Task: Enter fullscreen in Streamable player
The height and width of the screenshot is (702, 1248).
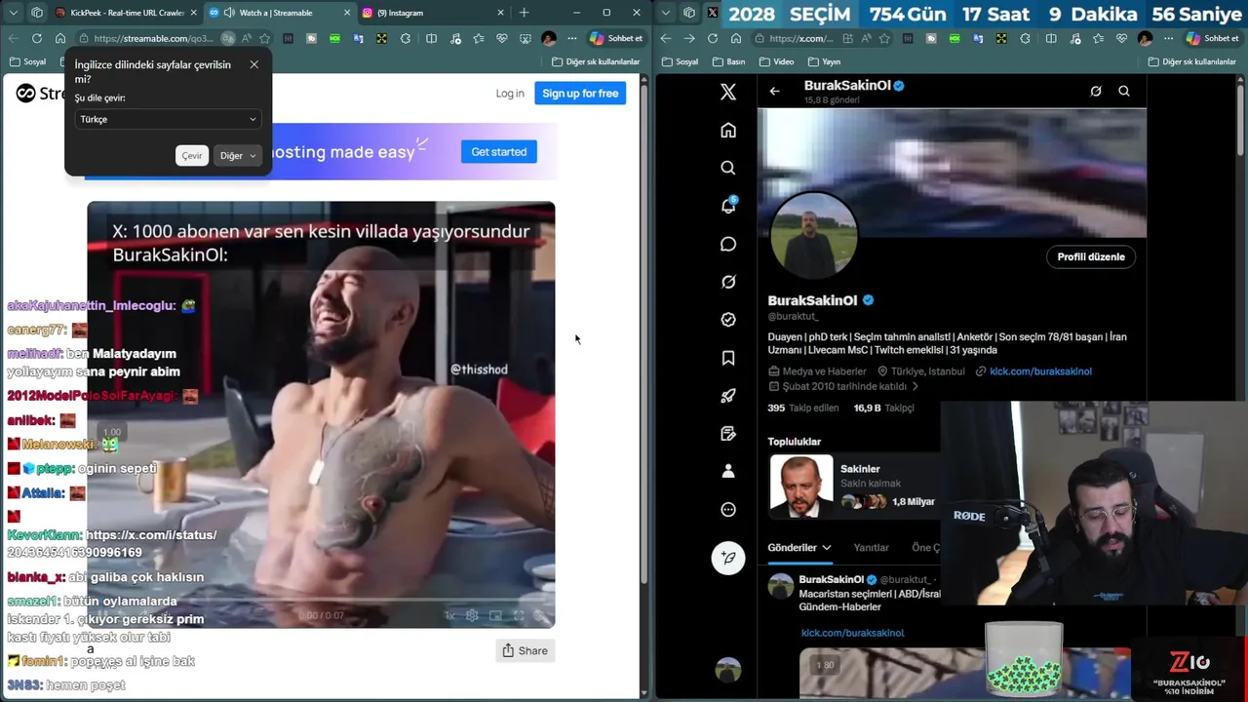Action: [x=519, y=615]
